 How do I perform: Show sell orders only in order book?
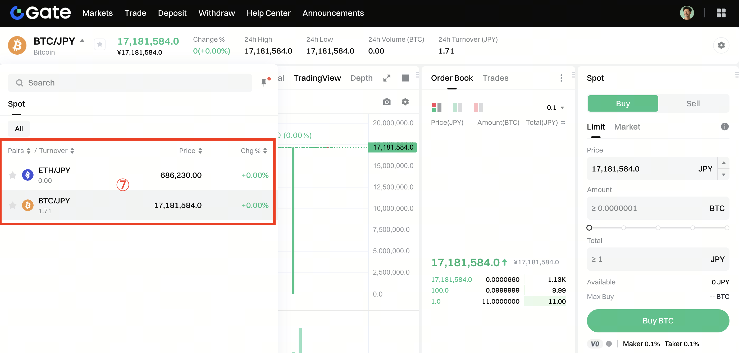pos(478,108)
